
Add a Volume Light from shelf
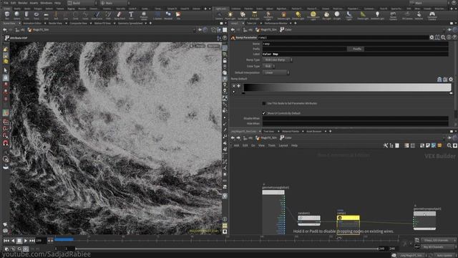pos(283,15)
